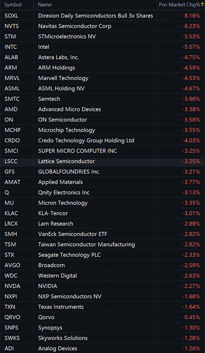Open ASML Holding NV quote
Viewport: 205px width, 353px height.
point(102,89)
